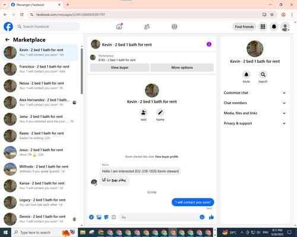
Task: Expand Chat members section
Action: pos(255,103)
